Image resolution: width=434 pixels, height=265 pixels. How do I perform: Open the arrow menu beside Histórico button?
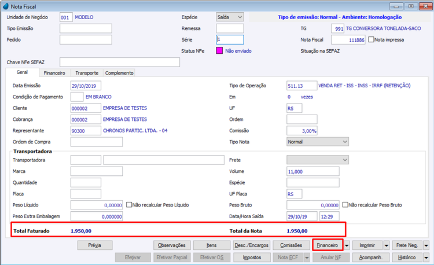[x=426, y=257]
